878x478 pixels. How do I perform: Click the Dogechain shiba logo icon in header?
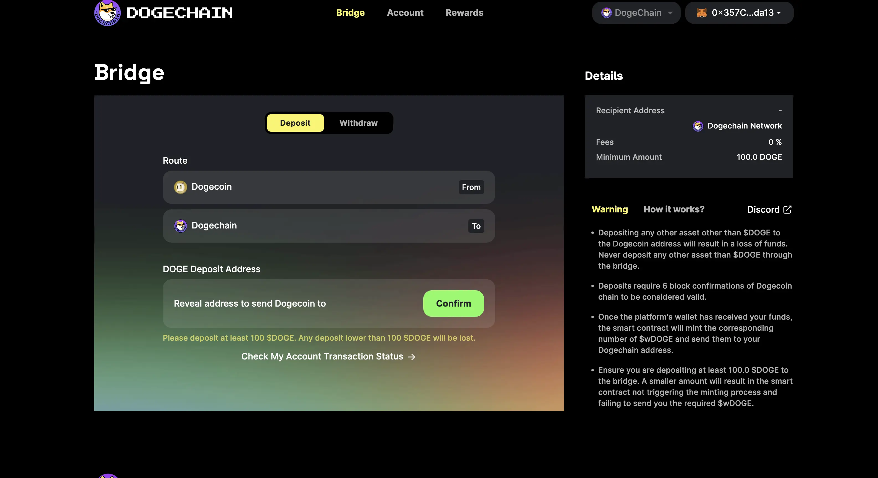tap(107, 13)
